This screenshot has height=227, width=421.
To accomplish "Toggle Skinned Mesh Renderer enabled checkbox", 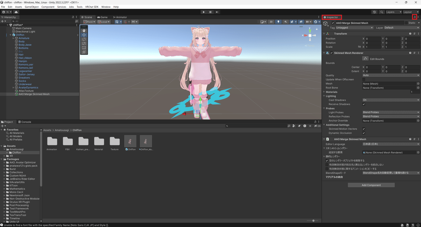I will pos(332,53).
